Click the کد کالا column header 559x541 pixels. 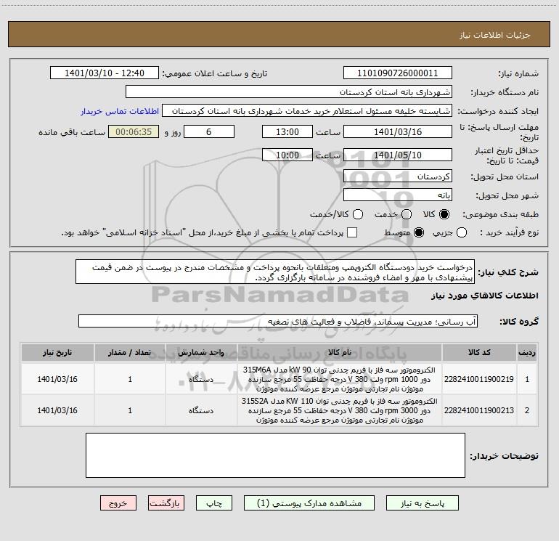click(x=479, y=353)
